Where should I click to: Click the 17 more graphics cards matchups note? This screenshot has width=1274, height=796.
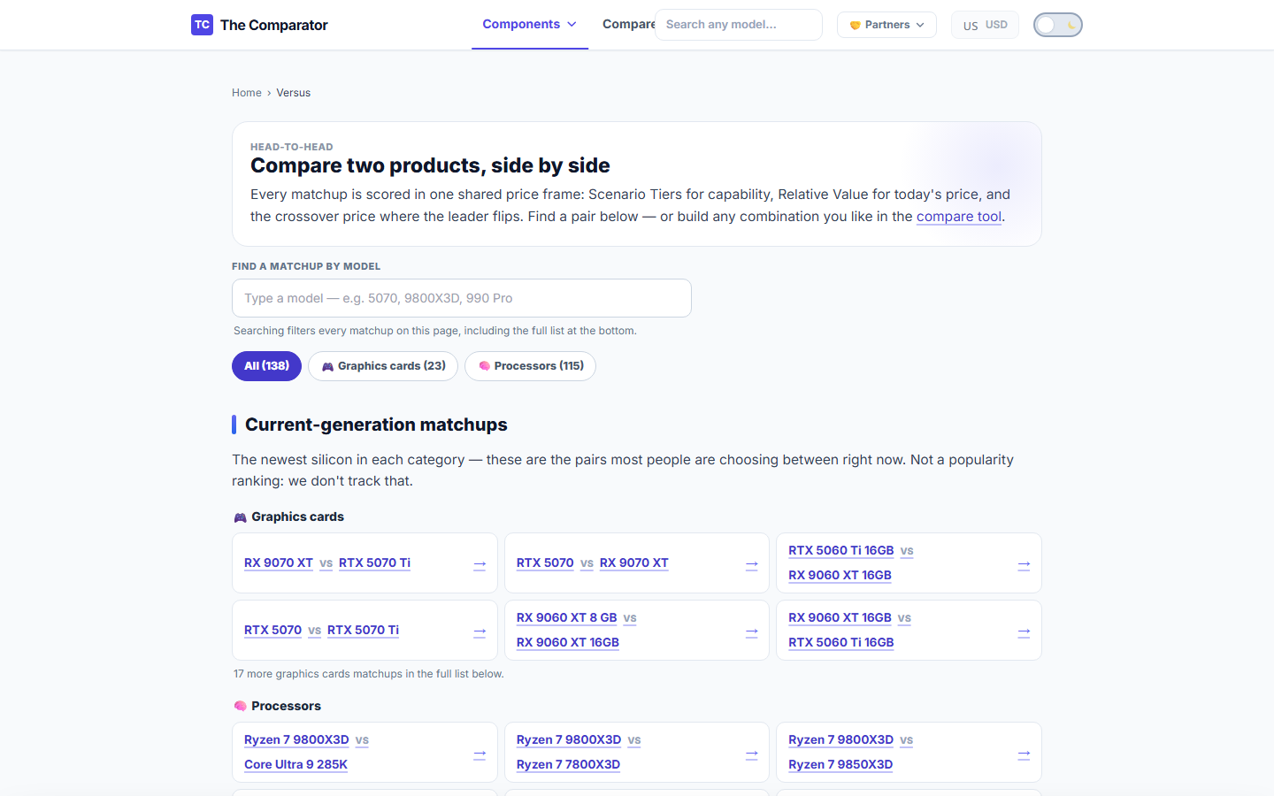click(369, 674)
